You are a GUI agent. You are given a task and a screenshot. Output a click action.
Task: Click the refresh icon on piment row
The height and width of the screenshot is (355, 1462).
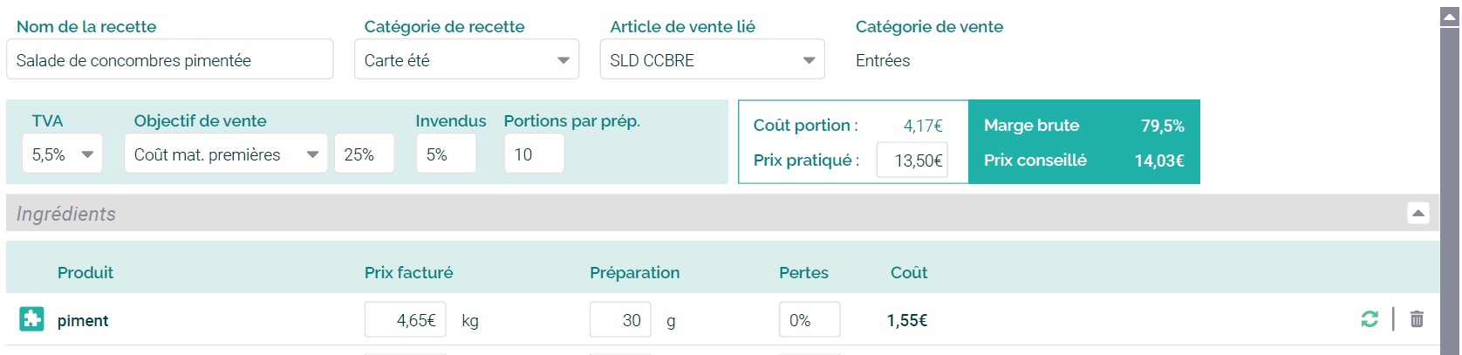click(x=1370, y=319)
